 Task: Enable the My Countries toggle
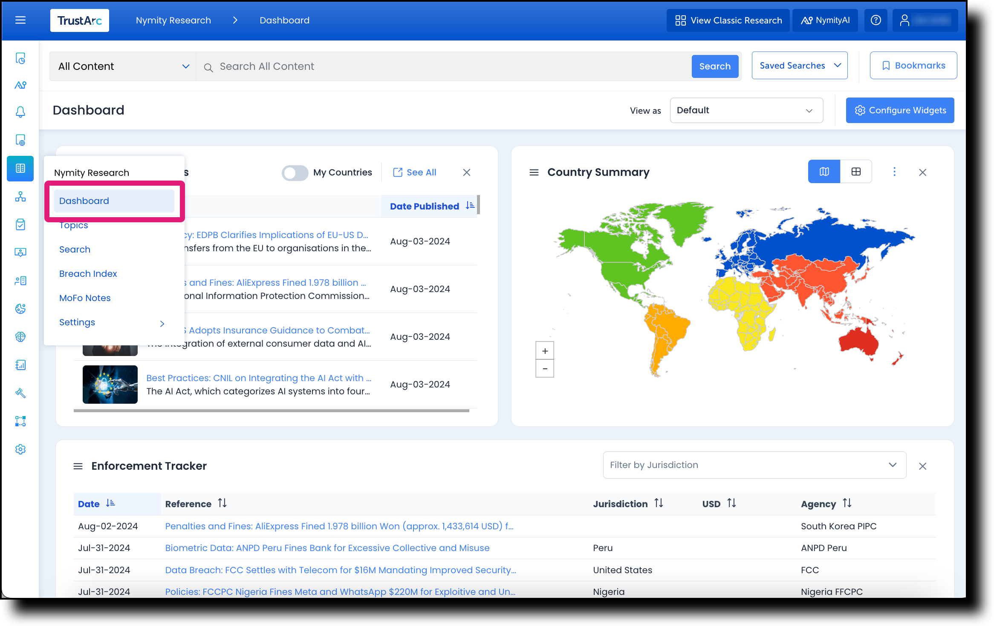pos(295,172)
